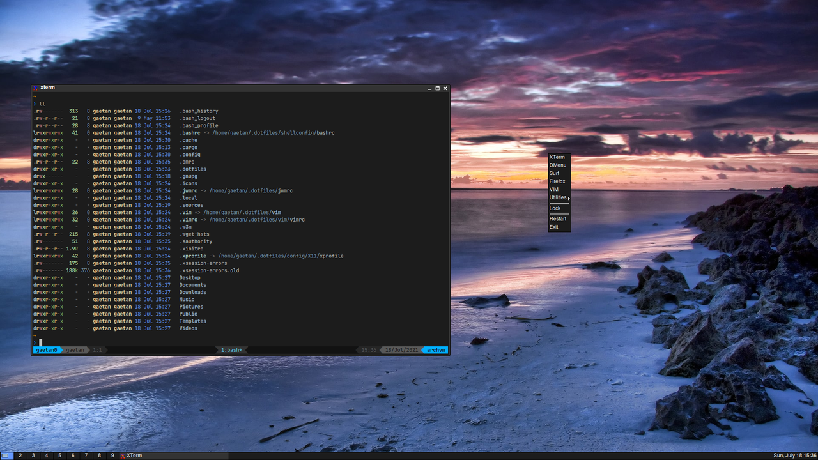Click the .w3m directory name

(x=185, y=227)
